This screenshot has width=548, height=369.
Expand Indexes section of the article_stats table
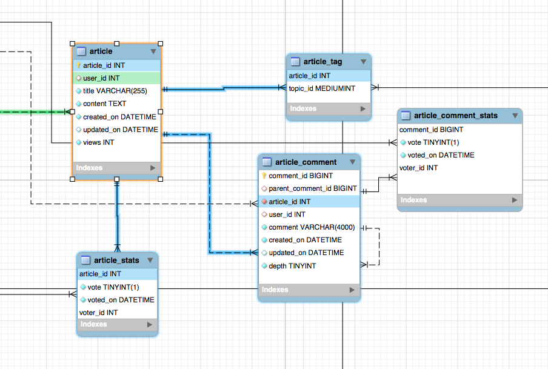(x=150, y=324)
